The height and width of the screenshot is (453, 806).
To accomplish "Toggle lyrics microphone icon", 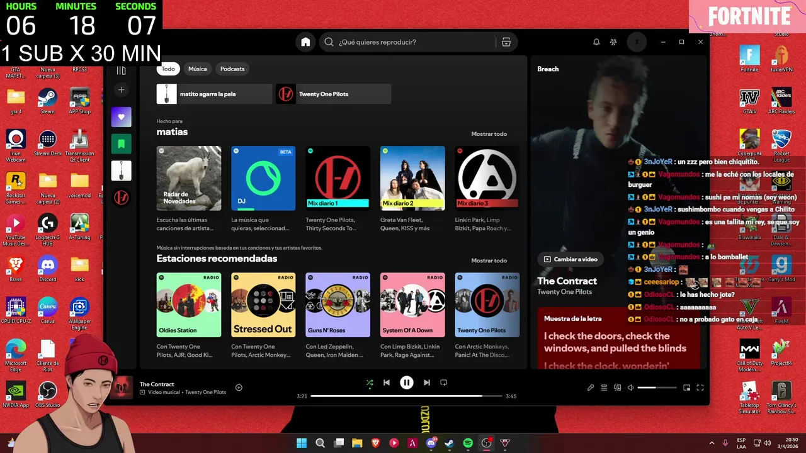I will click(591, 388).
